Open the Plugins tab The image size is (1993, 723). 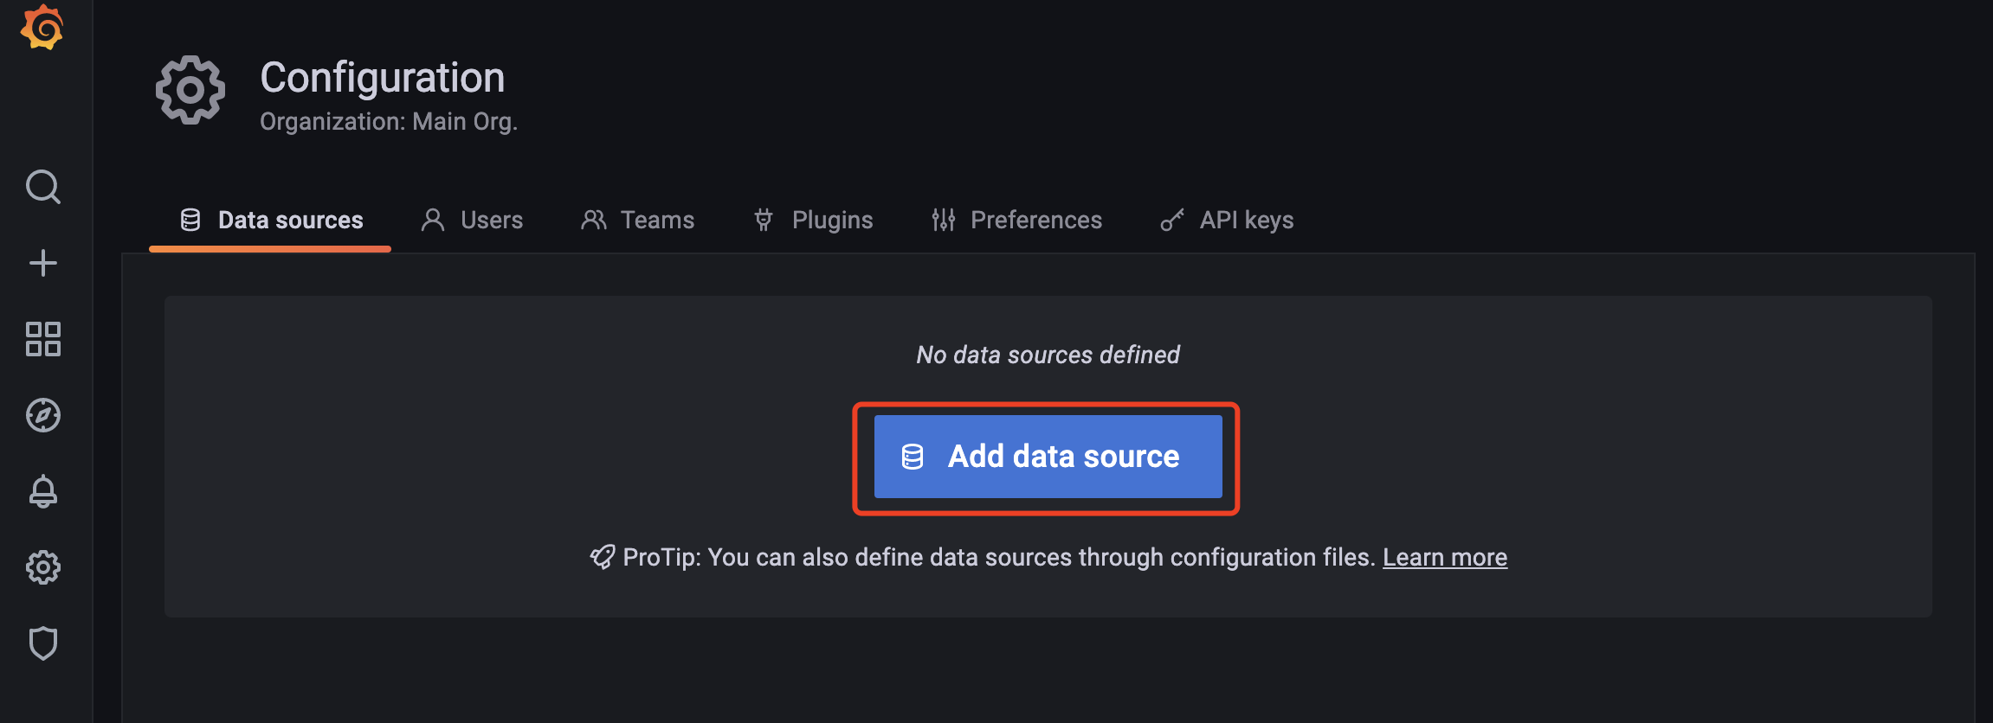pyautogui.click(x=814, y=221)
